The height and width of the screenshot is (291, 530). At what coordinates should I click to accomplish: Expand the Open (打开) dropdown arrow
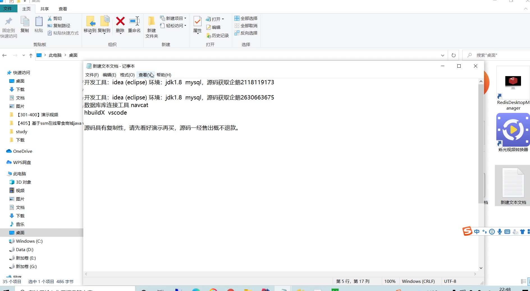click(223, 19)
